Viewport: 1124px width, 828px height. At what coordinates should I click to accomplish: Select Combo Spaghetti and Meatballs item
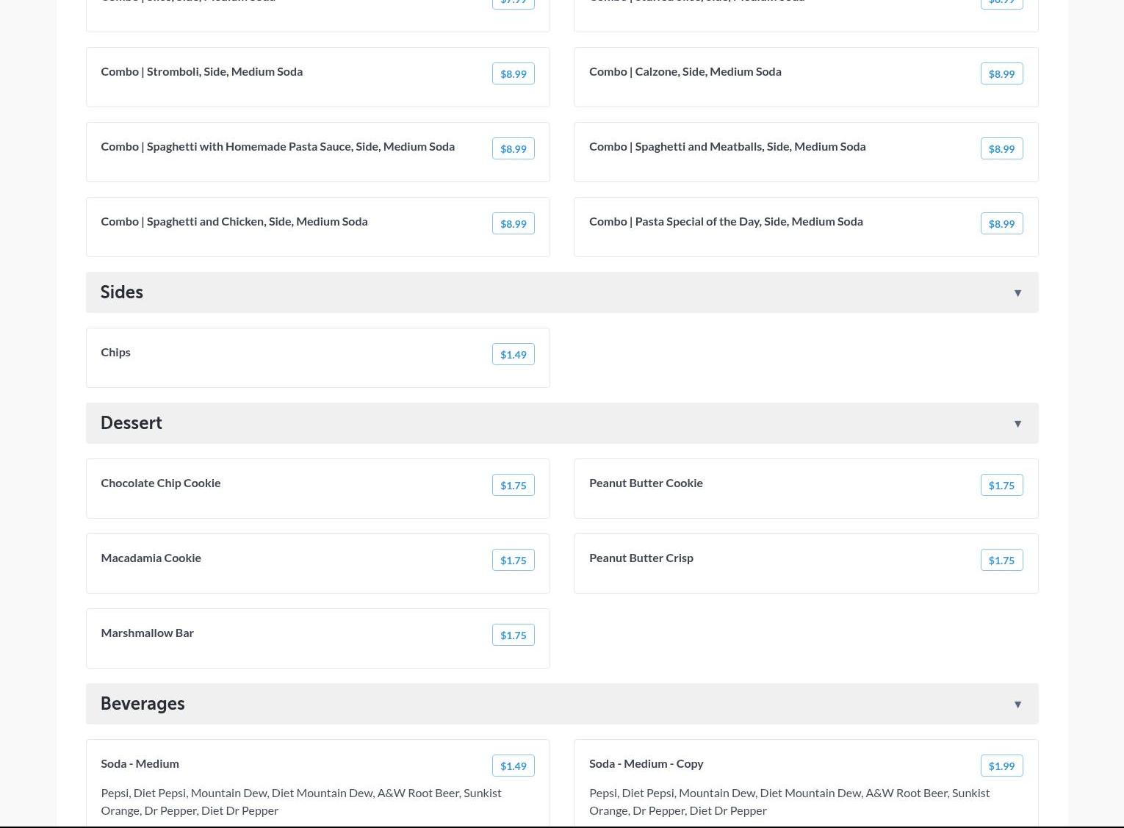pyautogui.click(x=727, y=147)
